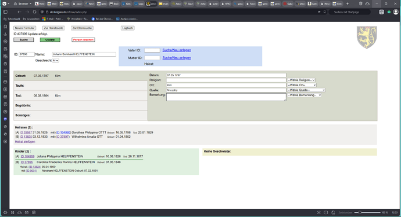Screen dimensions: 401x217
Task: Open the mail icon in status bar
Action: pos(27,212)
